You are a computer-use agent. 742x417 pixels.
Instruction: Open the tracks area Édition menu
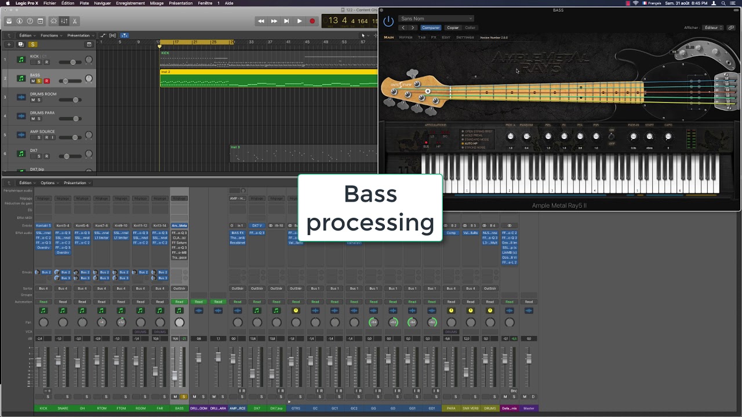click(28, 35)
